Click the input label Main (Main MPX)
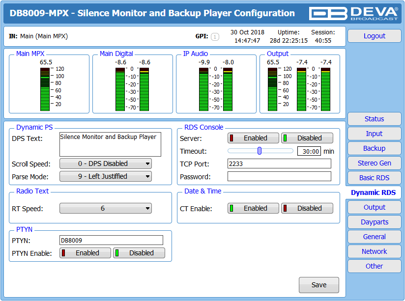 [x=44, y=36]
